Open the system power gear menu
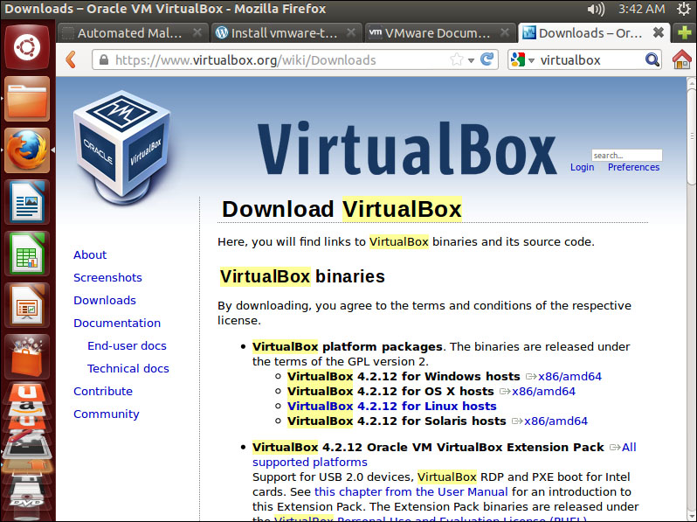697x522 pixels. coord(684,9)
